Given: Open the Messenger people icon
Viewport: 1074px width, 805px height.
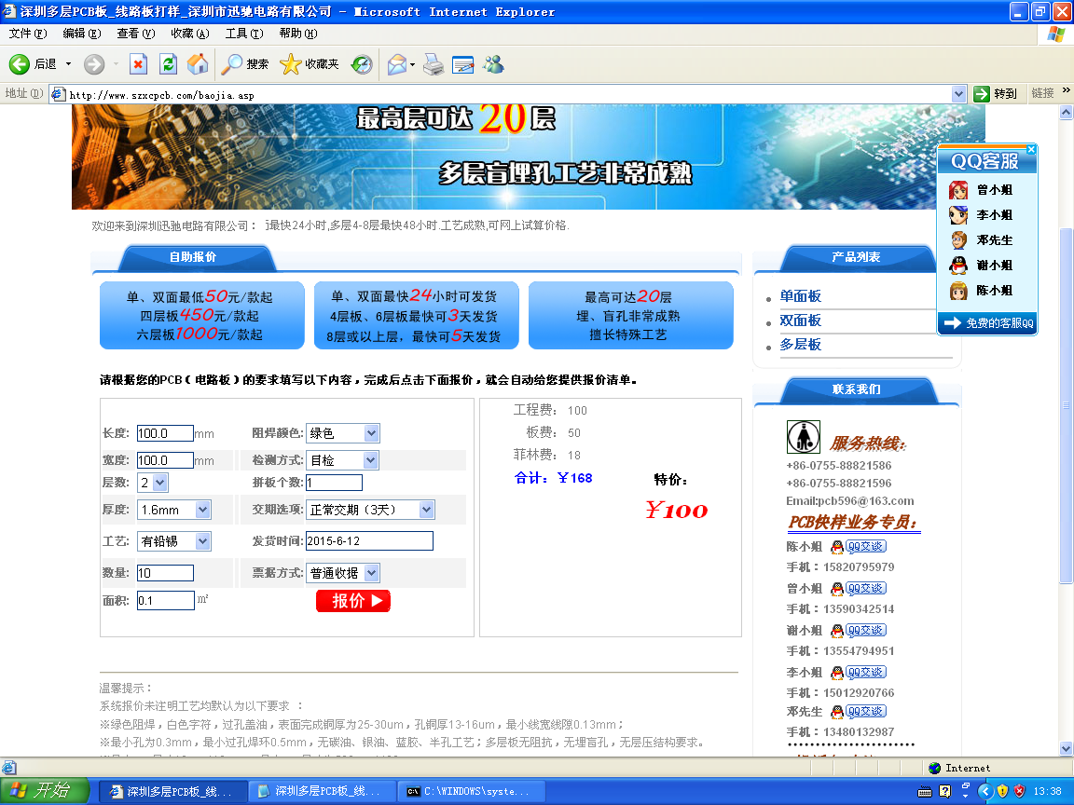Looking at the screenshot, I should 493,64.
